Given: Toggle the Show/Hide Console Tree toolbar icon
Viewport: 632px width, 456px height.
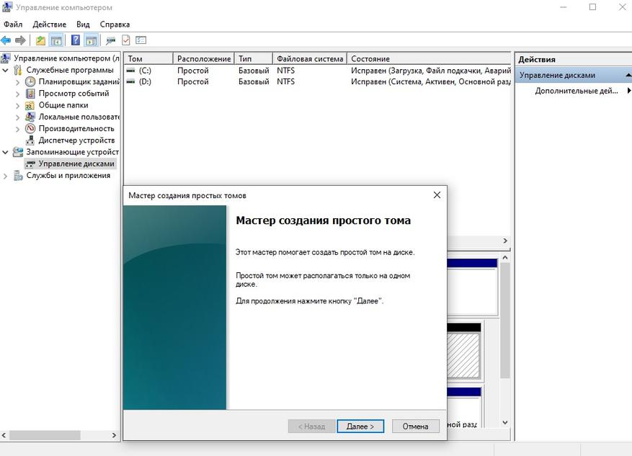Looking at the screenshot, I should 55,40.
